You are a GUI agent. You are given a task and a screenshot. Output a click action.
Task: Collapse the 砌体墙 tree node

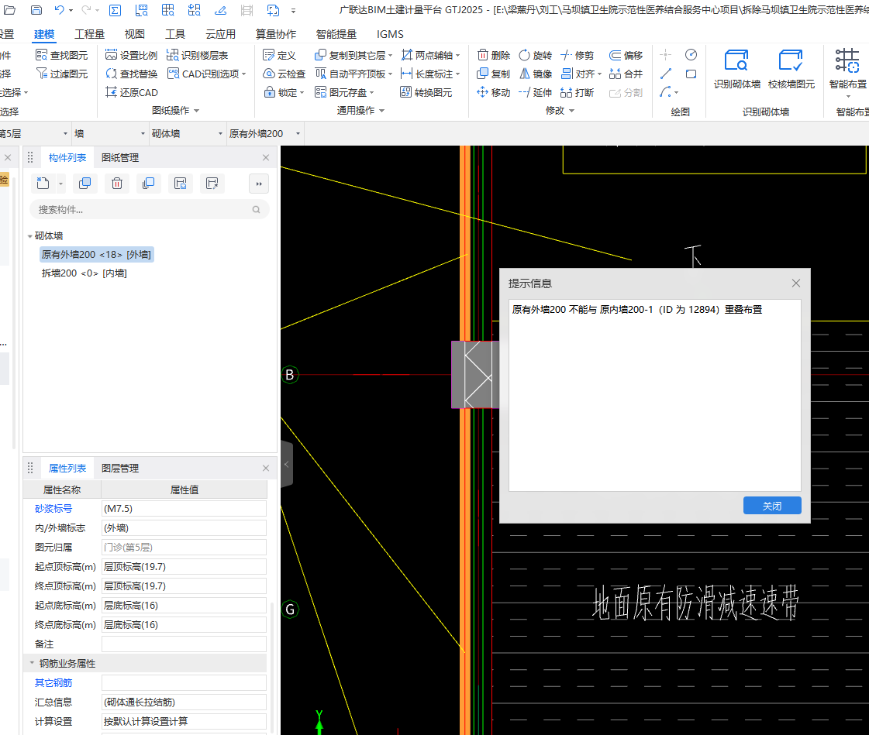pyautogui.click(x=30, y=236)
